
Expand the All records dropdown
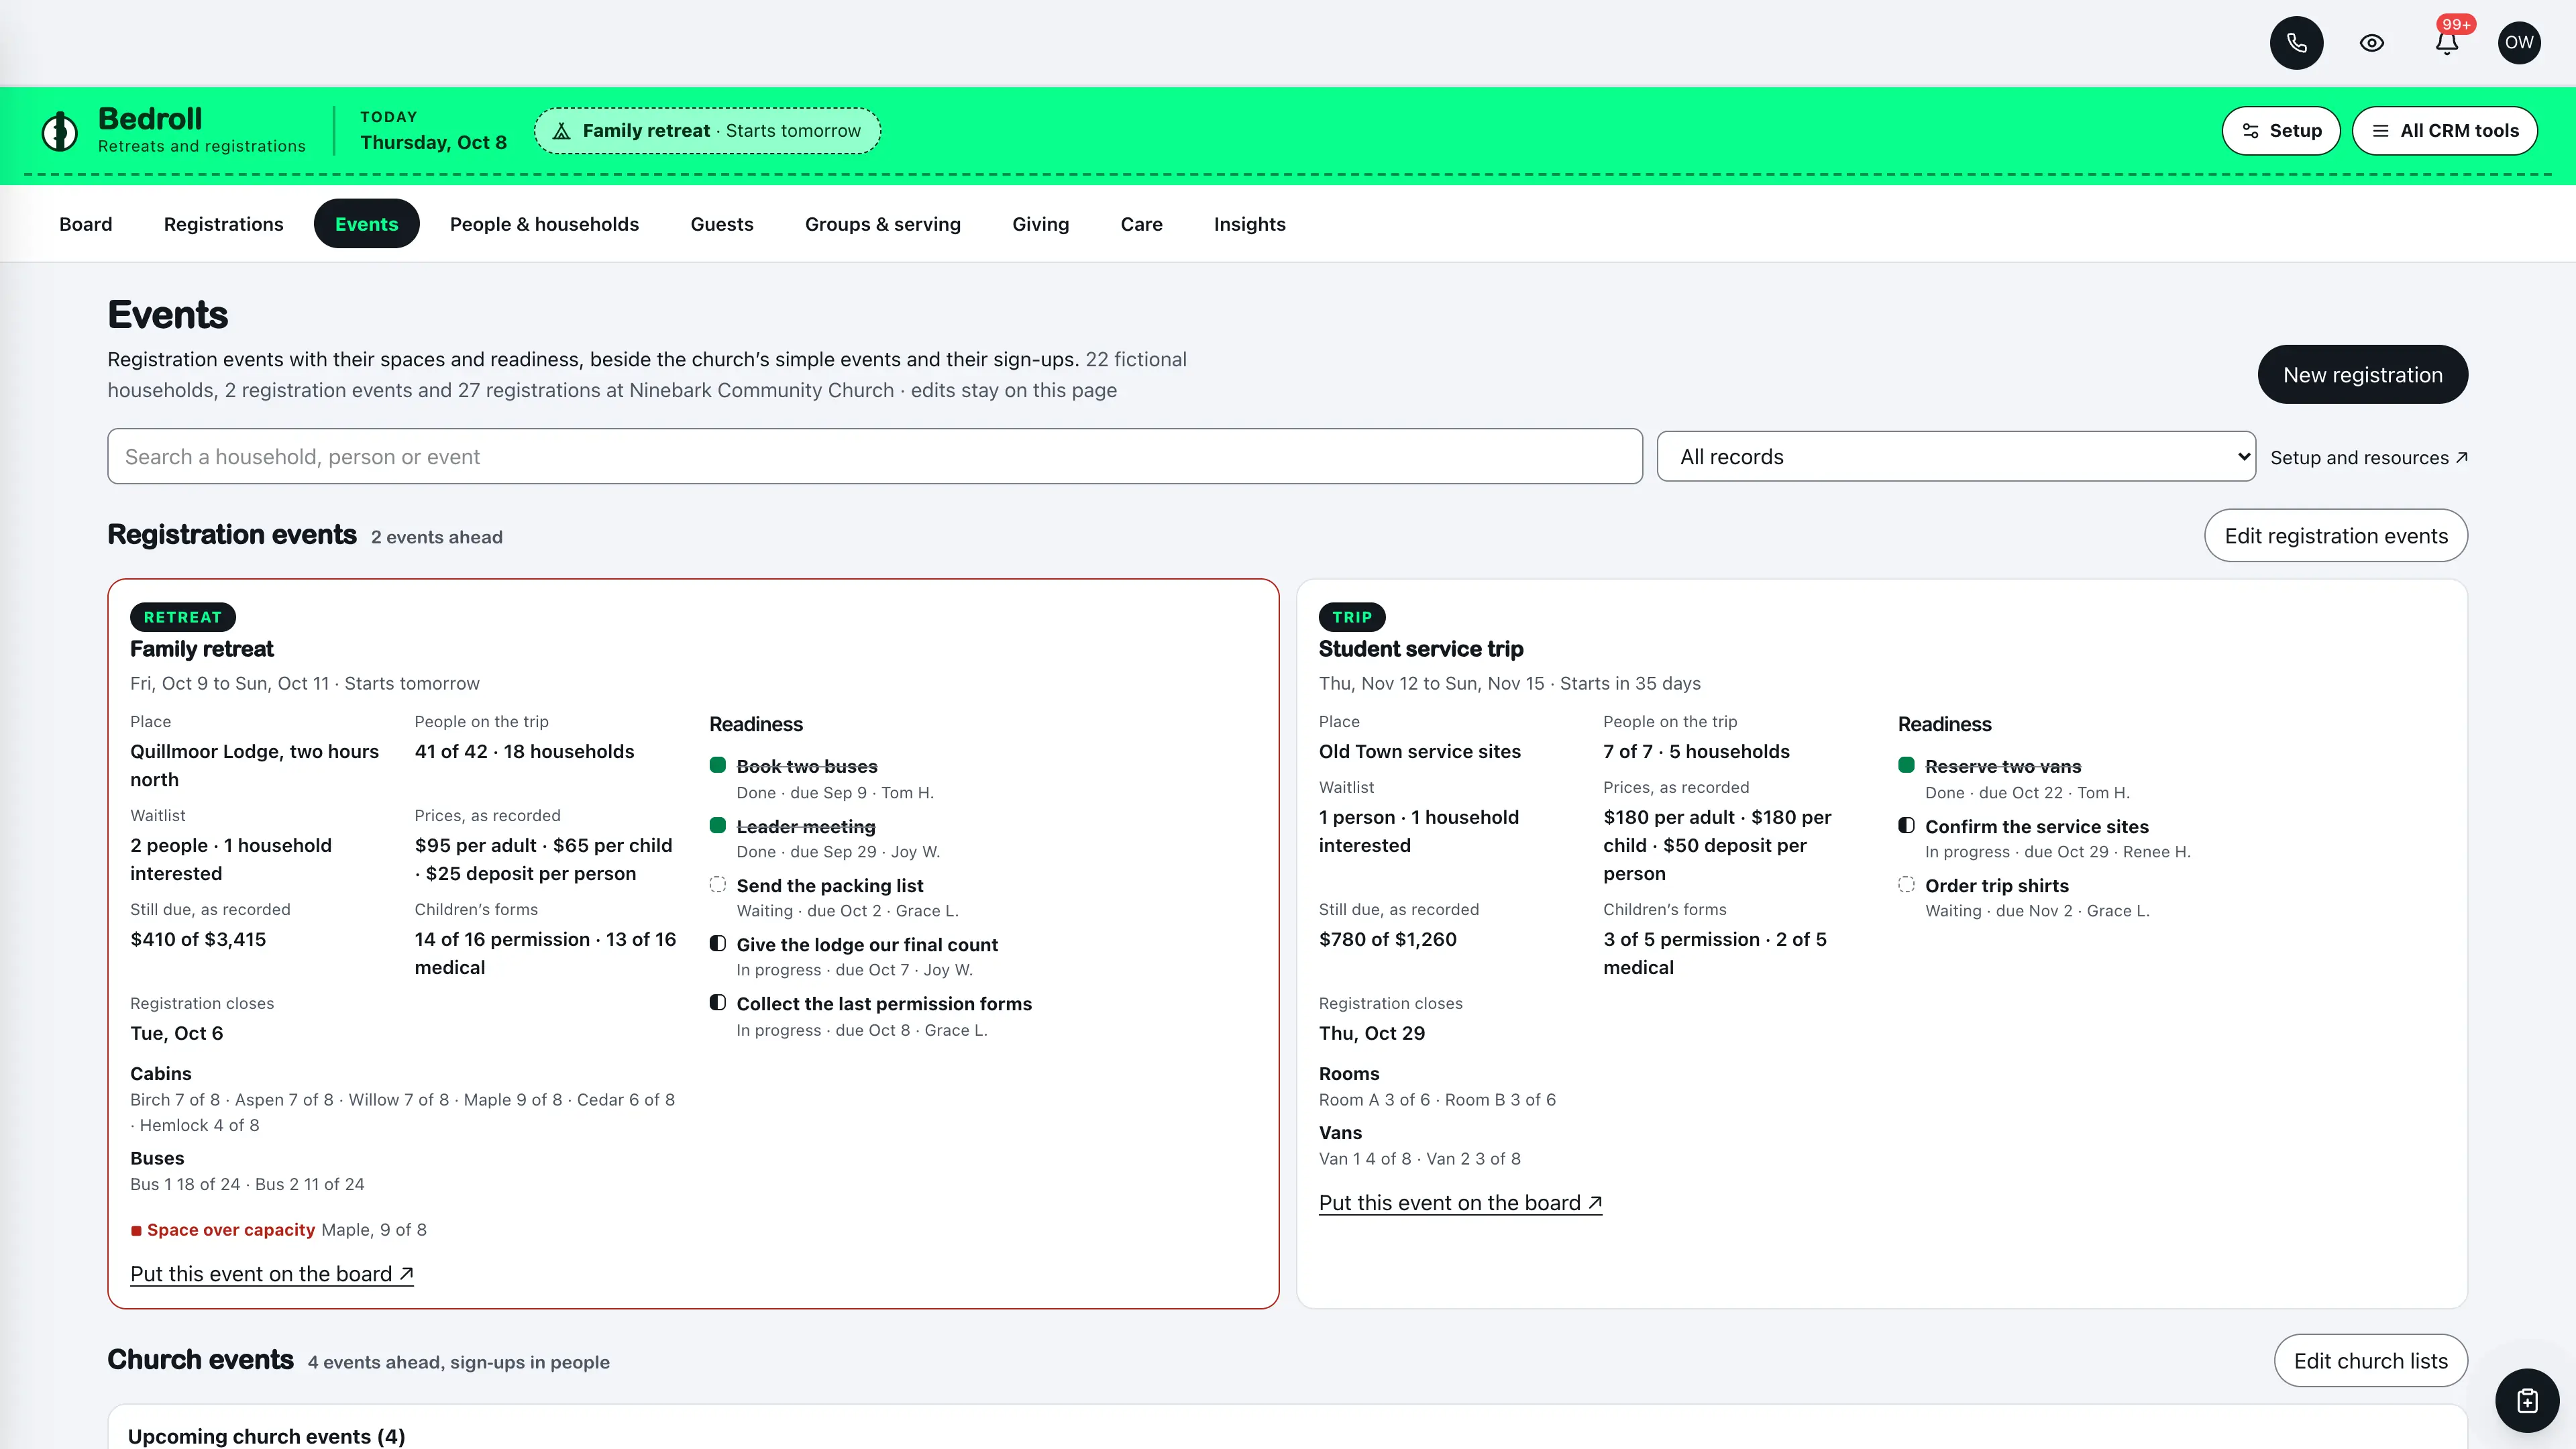[1956, 457]
